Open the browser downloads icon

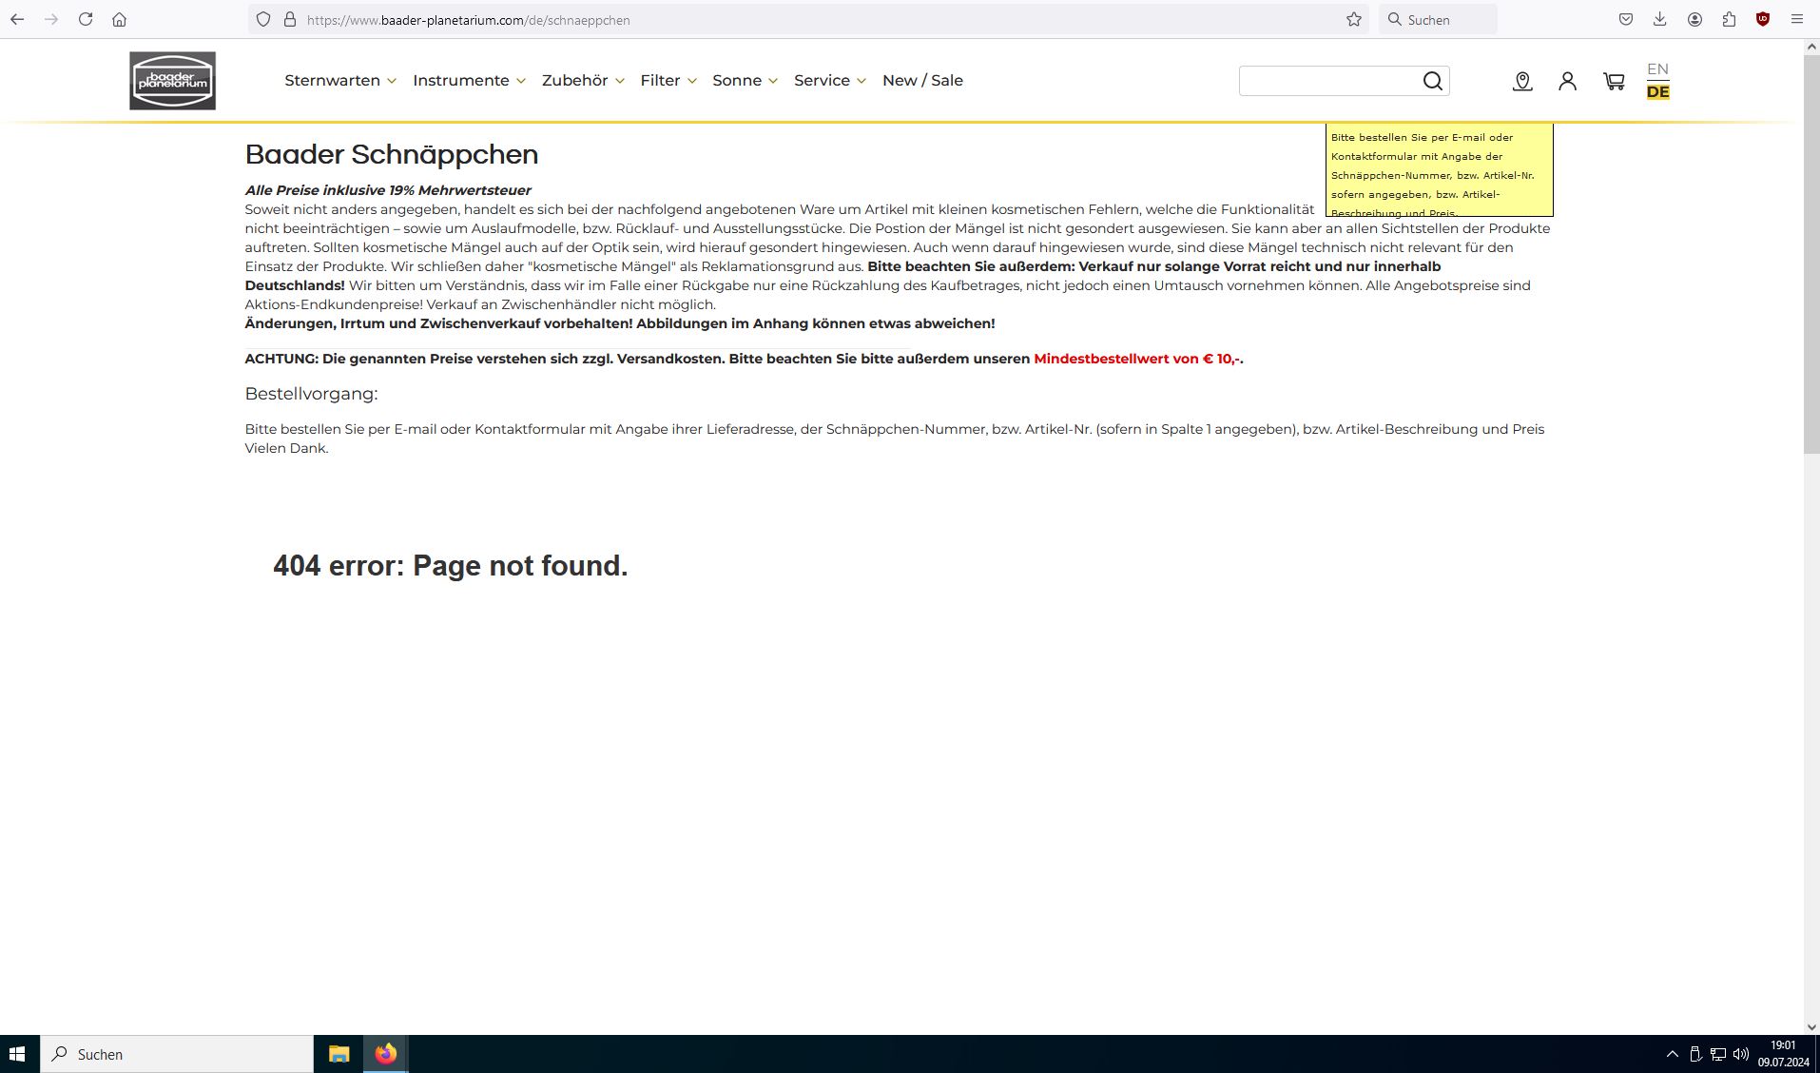click(1660, 19)
